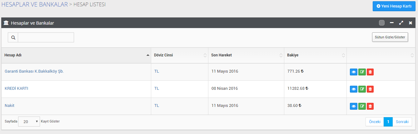Image resolution: width=418 pixels, height=134 pixels.
Task: Open the records-per-page dropdown showing 20
Action: point(29,122)
